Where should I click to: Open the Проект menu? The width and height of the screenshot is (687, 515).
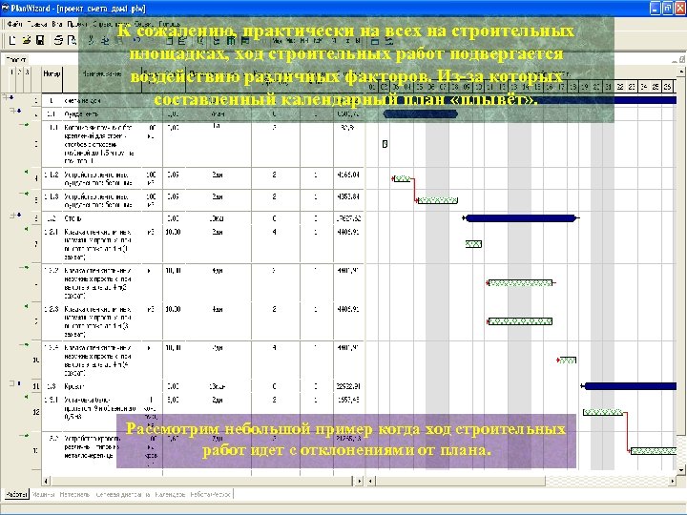click(78, 24)
